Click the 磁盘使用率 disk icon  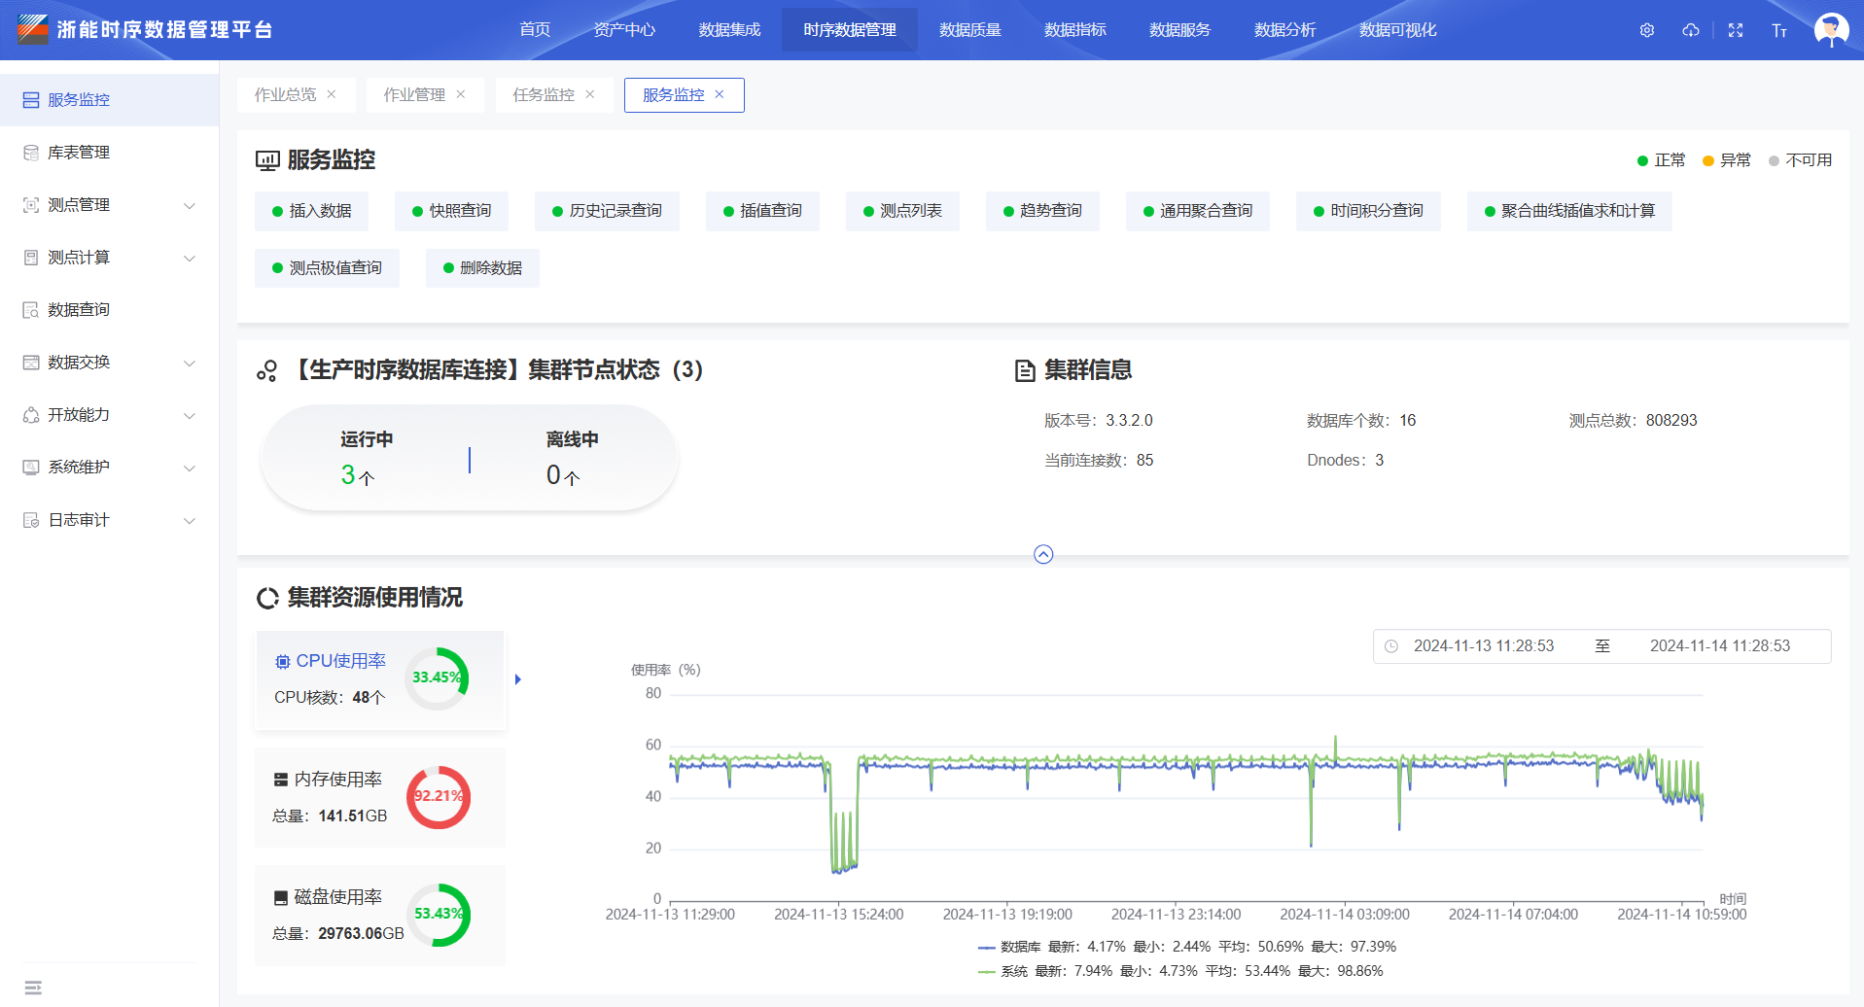coord(281,898)
